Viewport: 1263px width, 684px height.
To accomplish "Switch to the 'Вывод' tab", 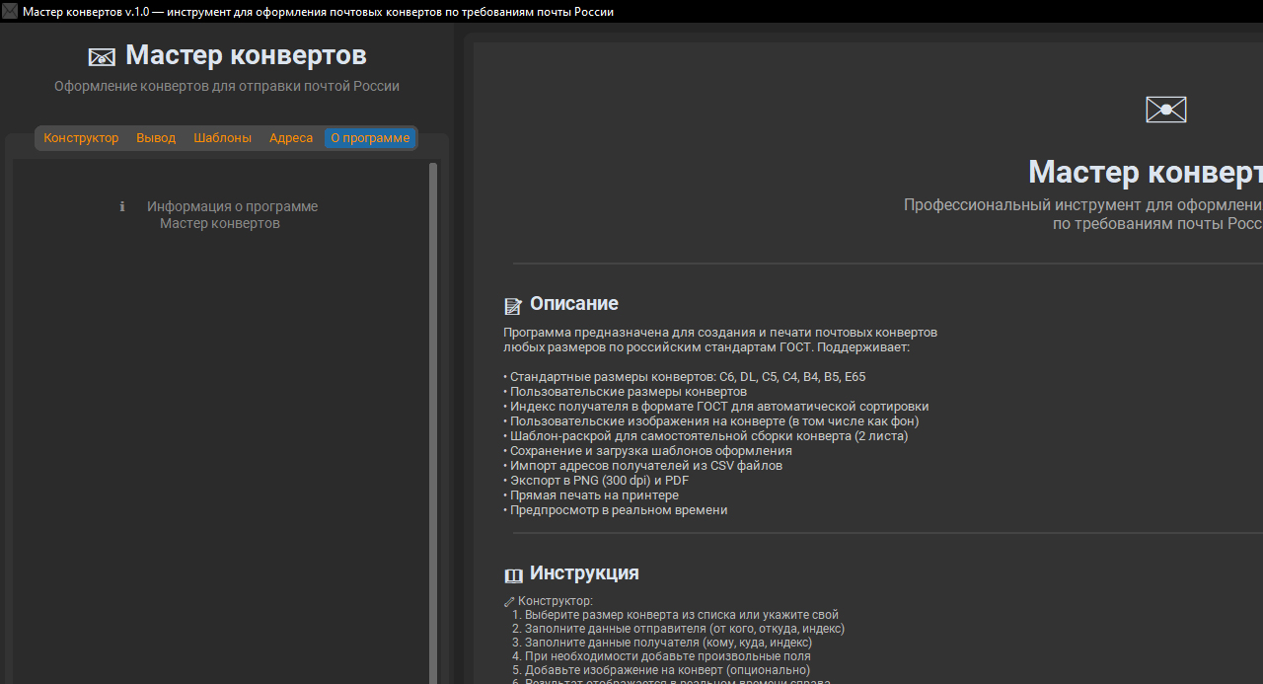I will (156, 138).
